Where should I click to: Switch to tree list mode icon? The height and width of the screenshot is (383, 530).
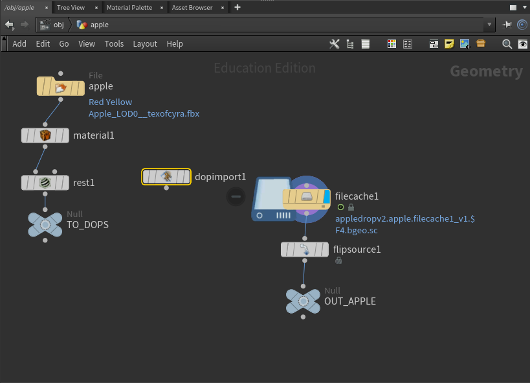click(x=350, y=44)
